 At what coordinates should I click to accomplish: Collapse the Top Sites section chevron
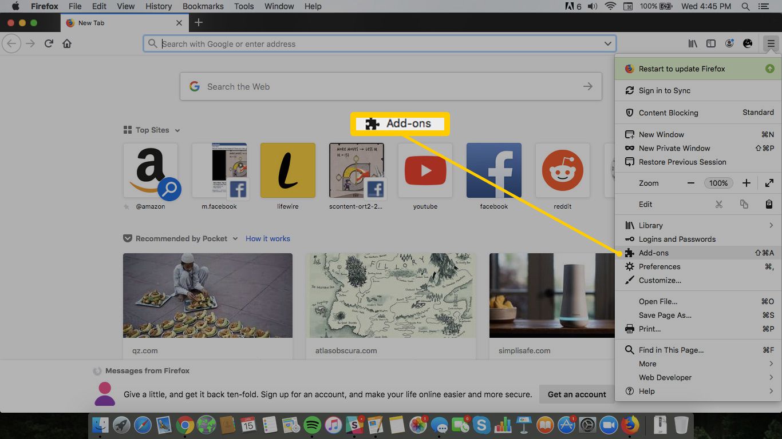pyautogui.click(x=177, y=130)
